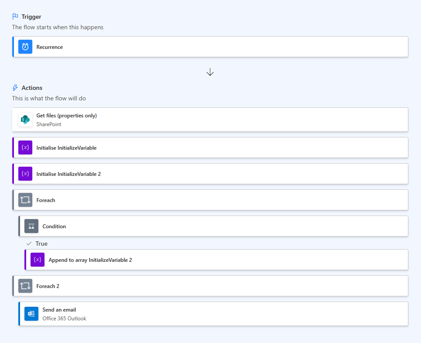This screenshot has width=421, height=343.
Task: Open the first Foreach loop card
Action: coord(210,200)
